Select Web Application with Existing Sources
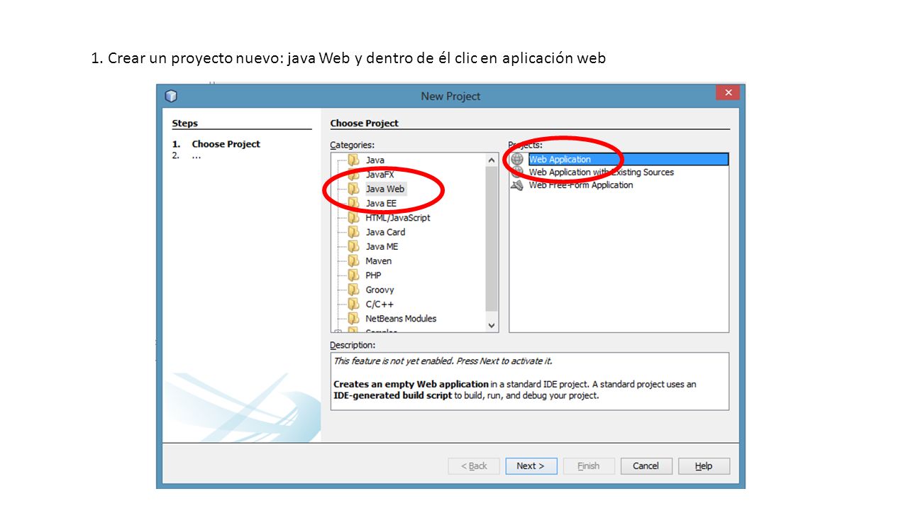 [x=601, y=172]
